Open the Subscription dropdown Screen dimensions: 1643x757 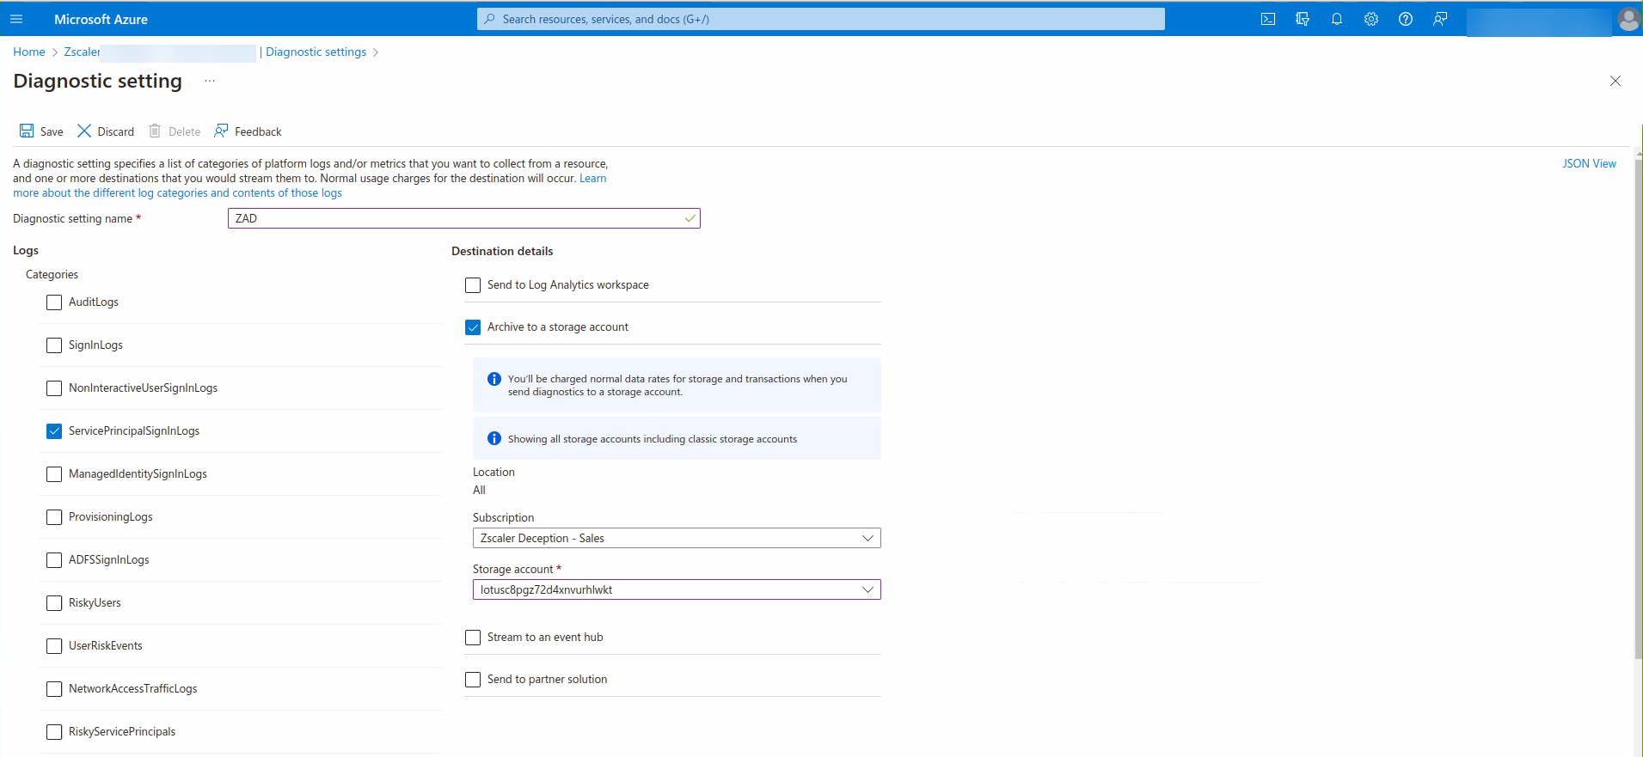(x=677, y=538)
